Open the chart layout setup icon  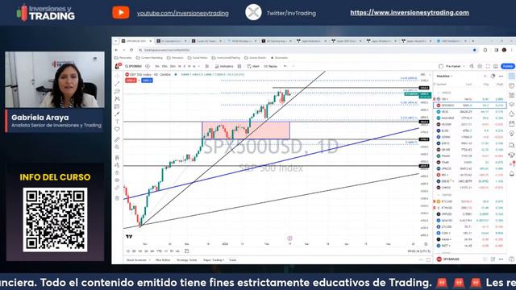pyautogui.click(x=441, y=66)
